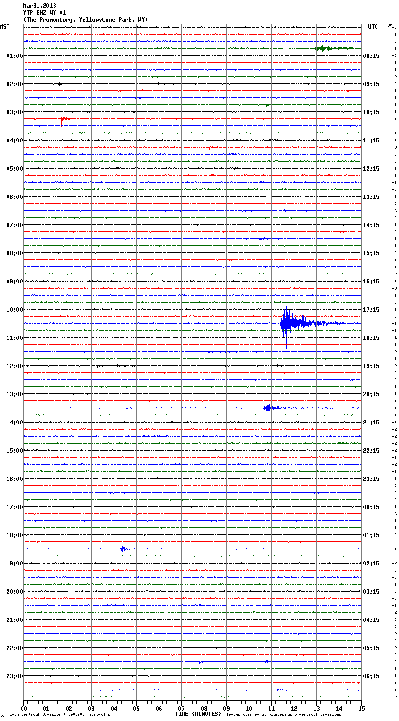Click the 23:15 UTC time label

(x=371, y=479)
